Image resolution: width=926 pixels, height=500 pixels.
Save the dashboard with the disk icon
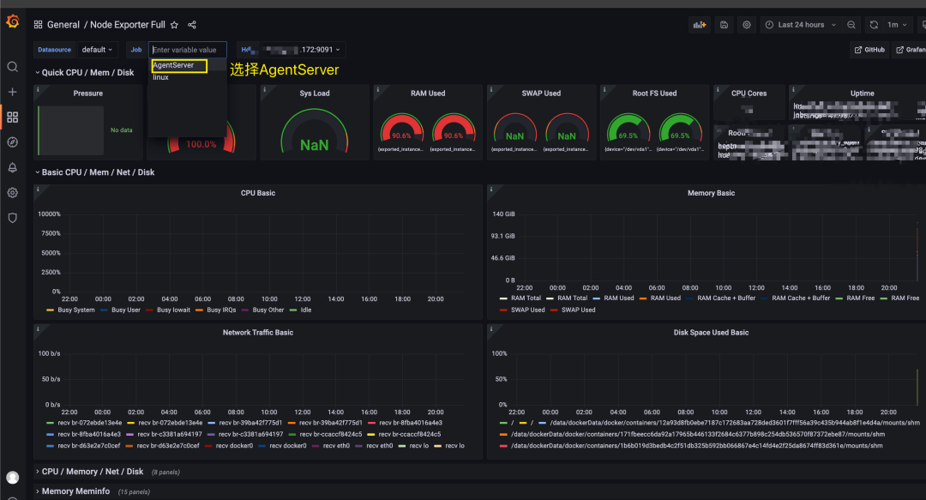(724, 25)
